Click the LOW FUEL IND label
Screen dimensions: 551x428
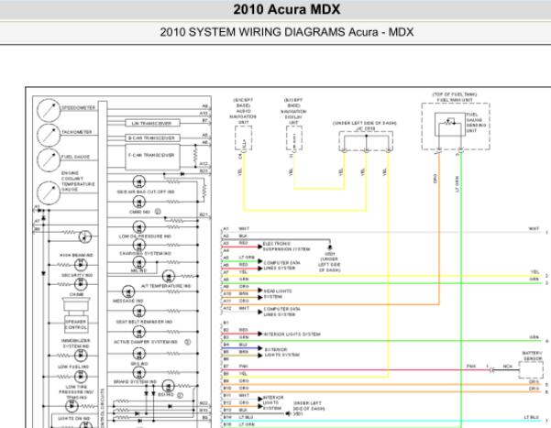click(73, 367)
